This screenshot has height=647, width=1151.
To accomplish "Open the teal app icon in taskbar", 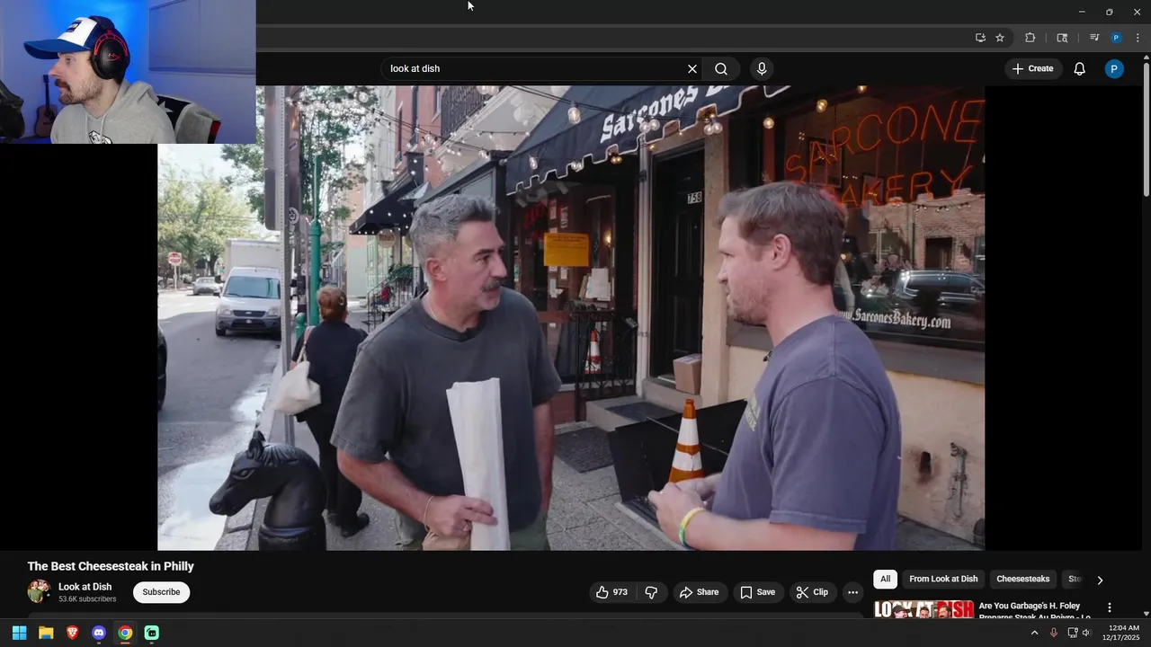I will pos(152,633).
